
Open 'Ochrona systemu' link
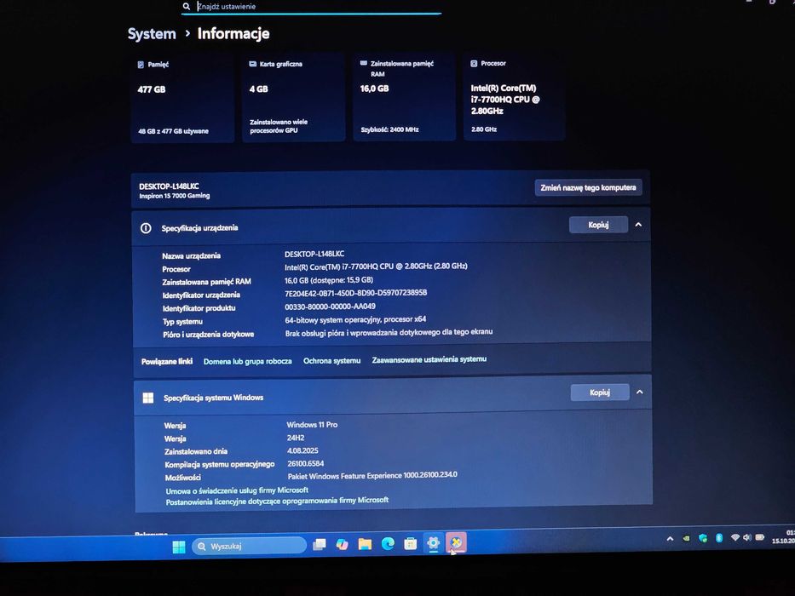tap(331, 361)
